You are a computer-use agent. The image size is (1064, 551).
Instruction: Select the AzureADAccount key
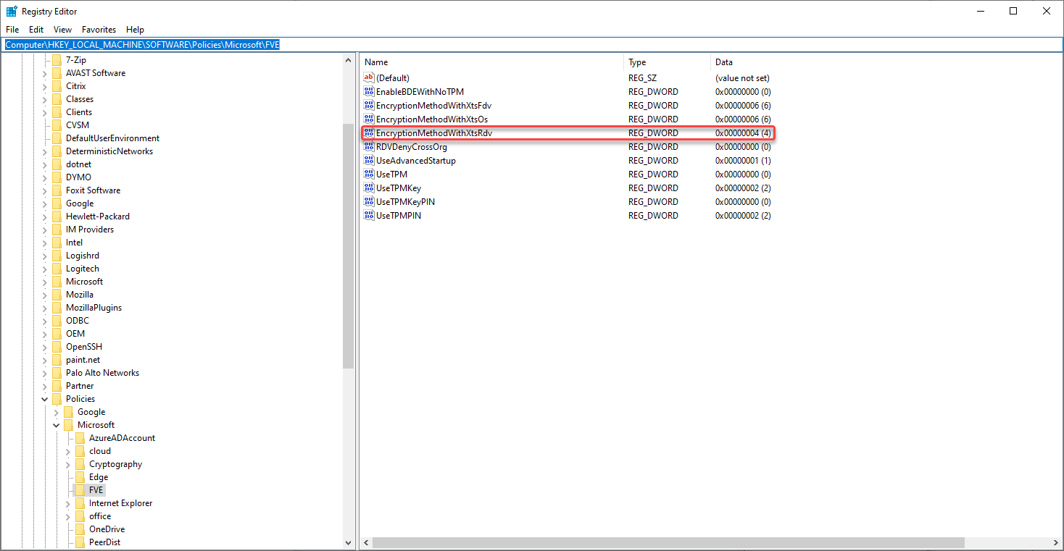[122, 438]
